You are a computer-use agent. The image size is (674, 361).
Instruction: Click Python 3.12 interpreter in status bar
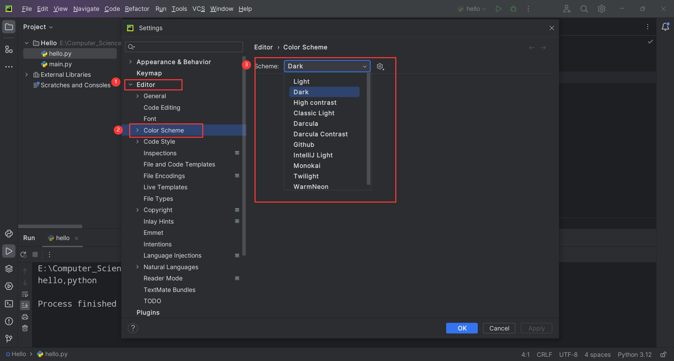point(635,355)
